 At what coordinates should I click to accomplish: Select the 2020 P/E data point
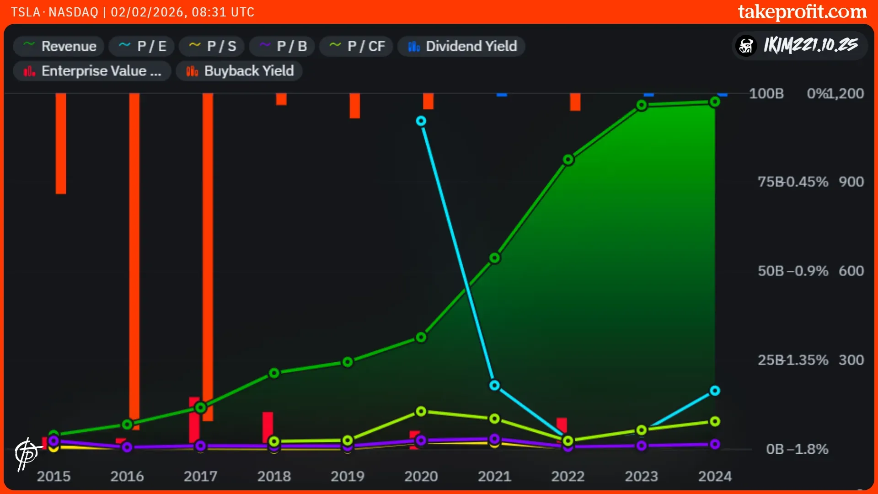tap(421, 121)
